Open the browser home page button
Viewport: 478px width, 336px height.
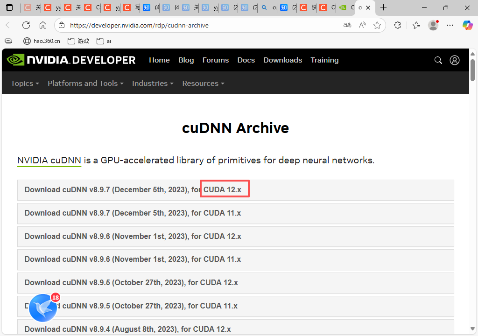pos(43,25)
